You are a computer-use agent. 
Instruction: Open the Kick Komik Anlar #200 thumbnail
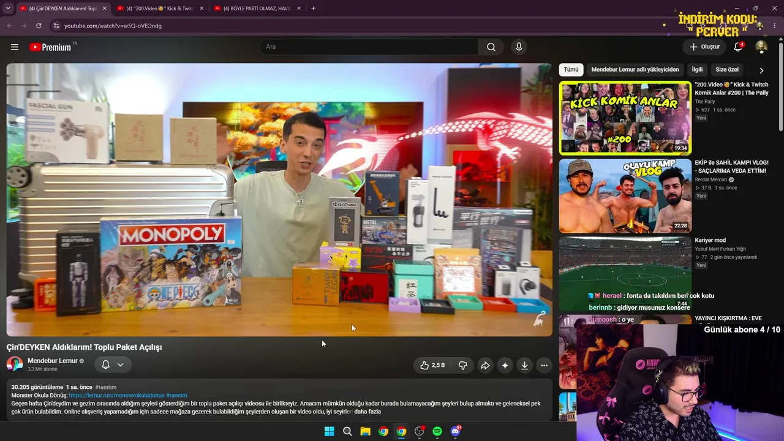[x=625, y=118]
